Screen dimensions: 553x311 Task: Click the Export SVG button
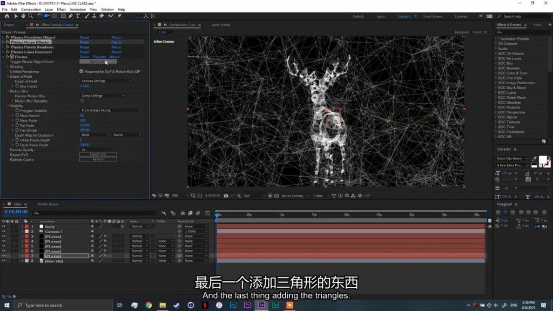[x=98, y=154]
